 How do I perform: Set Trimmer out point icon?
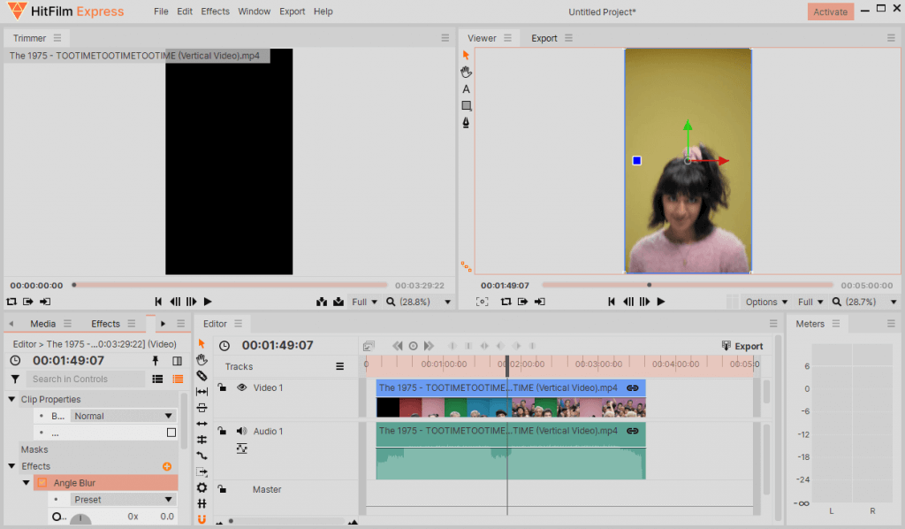[45, 302]
